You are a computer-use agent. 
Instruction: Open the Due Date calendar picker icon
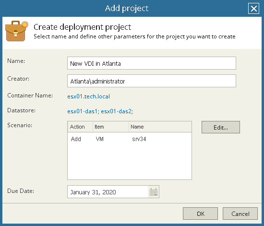154,192
